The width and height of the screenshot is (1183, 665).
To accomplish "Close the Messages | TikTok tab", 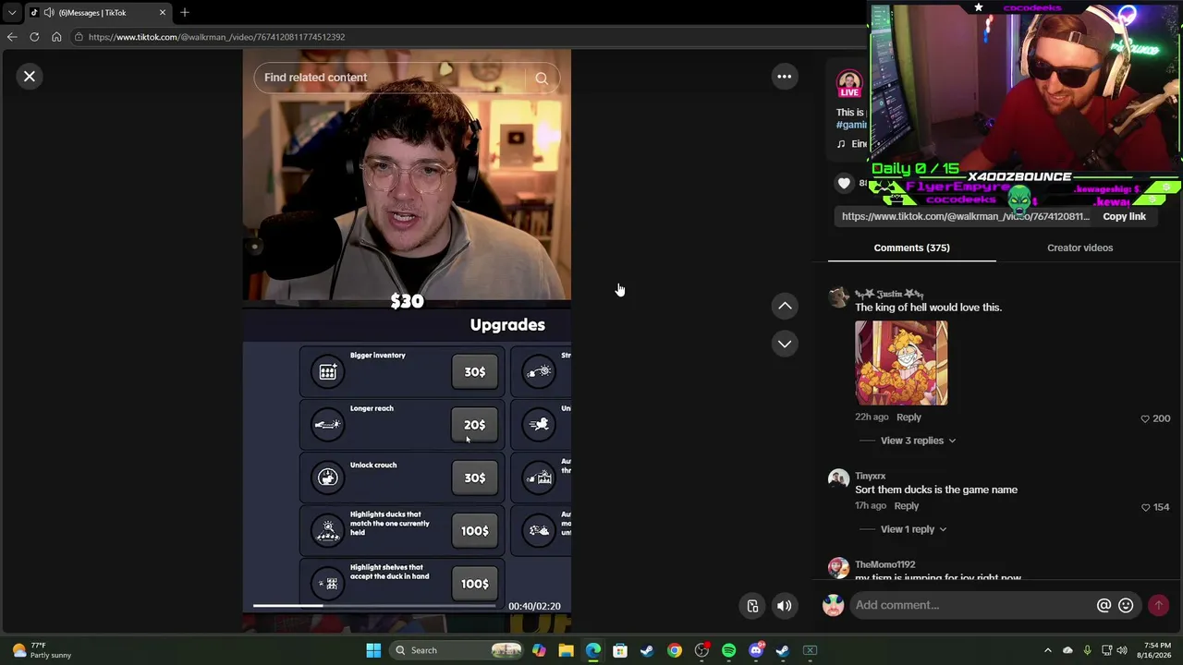I will 163,13.
